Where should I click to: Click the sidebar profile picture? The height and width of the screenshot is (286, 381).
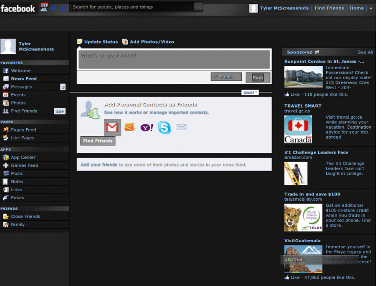[8, 46]
